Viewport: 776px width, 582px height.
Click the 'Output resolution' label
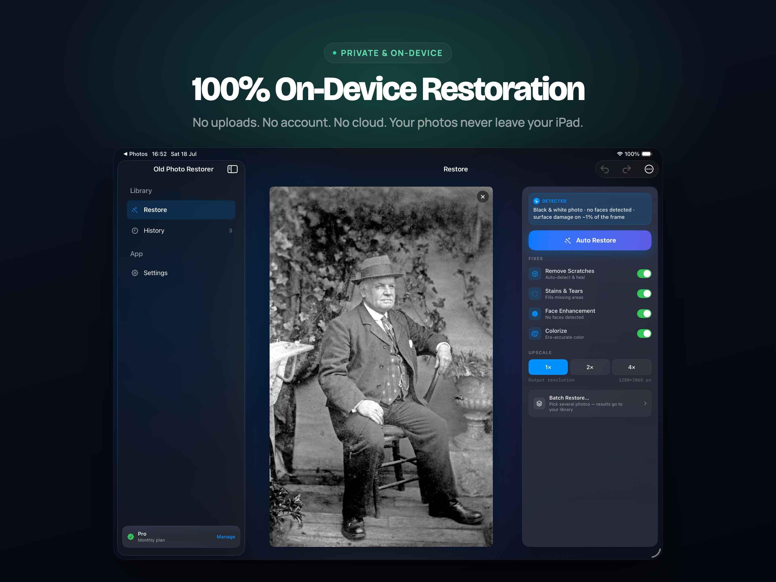[x=552, y=380]
